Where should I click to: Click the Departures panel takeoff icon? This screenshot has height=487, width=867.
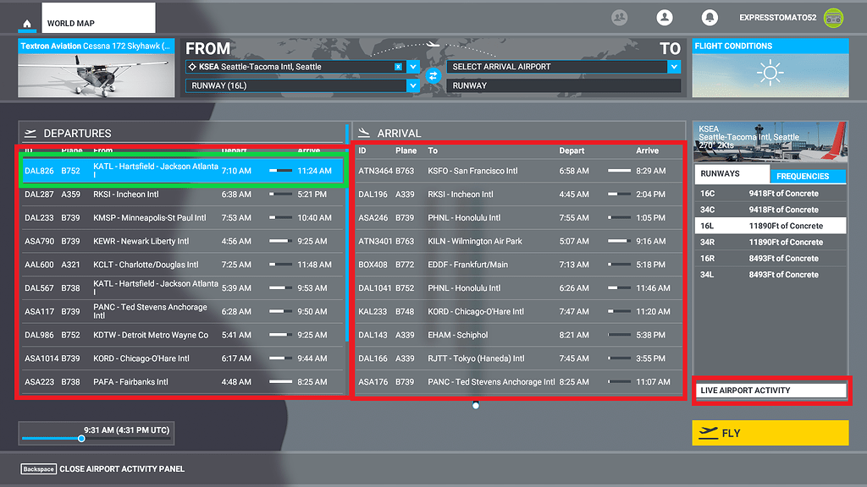[30, 133]
